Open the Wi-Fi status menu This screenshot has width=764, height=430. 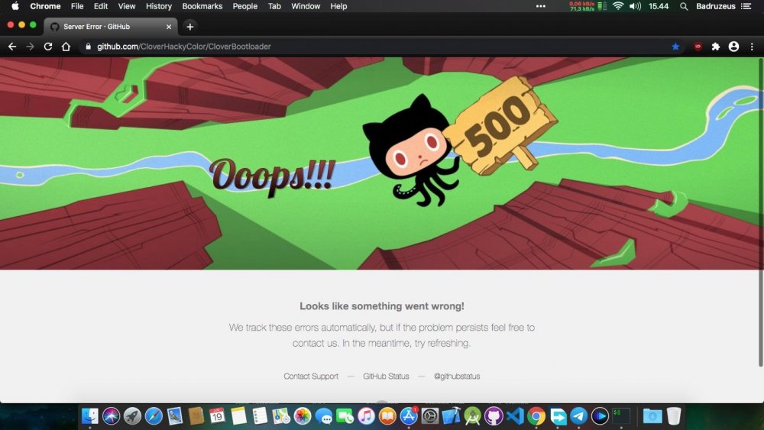pos(618,6)
